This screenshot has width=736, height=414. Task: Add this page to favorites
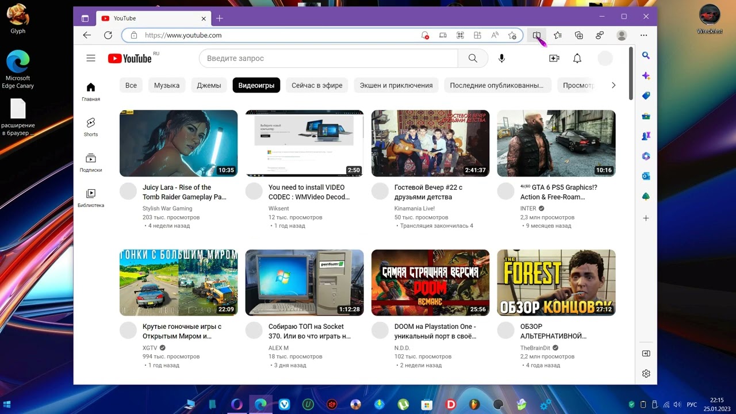pyautogui.click(x=512, y=35)
